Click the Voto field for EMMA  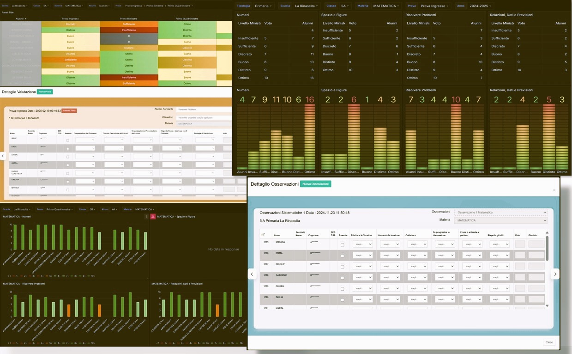pos(520,255)
